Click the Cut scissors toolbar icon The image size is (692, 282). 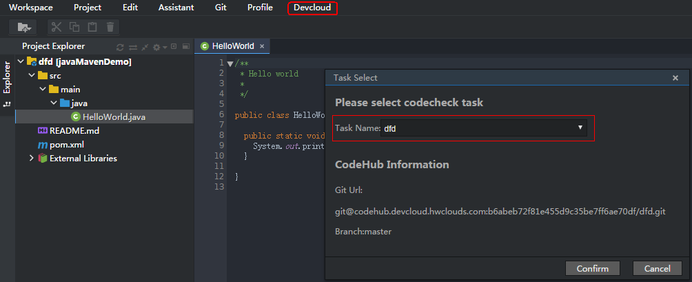pos(57,27)
